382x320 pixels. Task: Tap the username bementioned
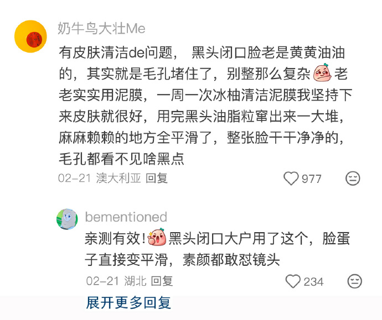(x=126, y=217)
